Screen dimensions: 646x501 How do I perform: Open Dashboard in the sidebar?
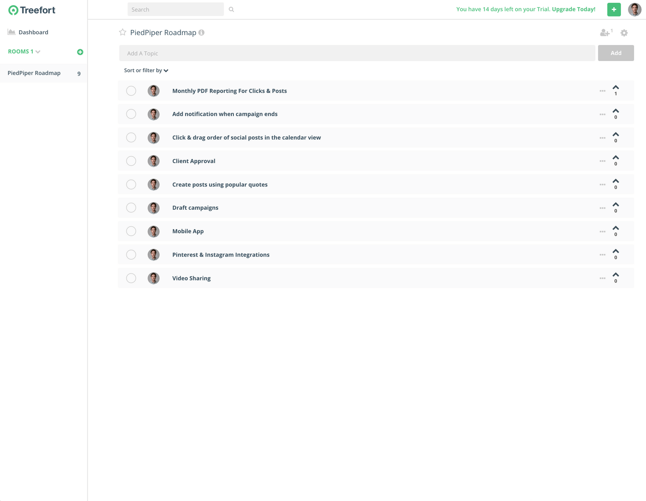[x=28, y=32]
